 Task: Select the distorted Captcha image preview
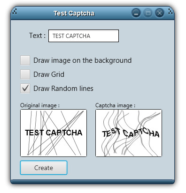129,133
